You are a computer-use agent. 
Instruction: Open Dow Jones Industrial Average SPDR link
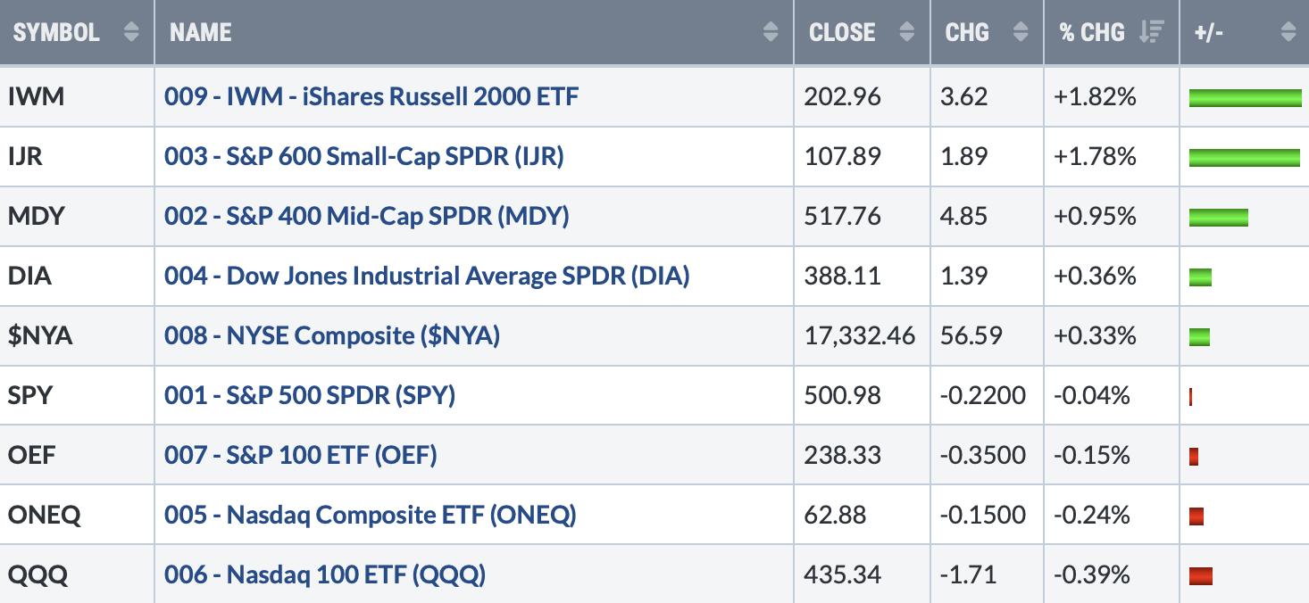(427, 276)
